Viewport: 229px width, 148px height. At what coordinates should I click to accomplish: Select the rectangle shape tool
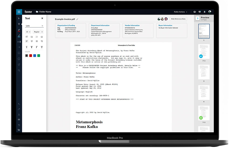[19, 53]
